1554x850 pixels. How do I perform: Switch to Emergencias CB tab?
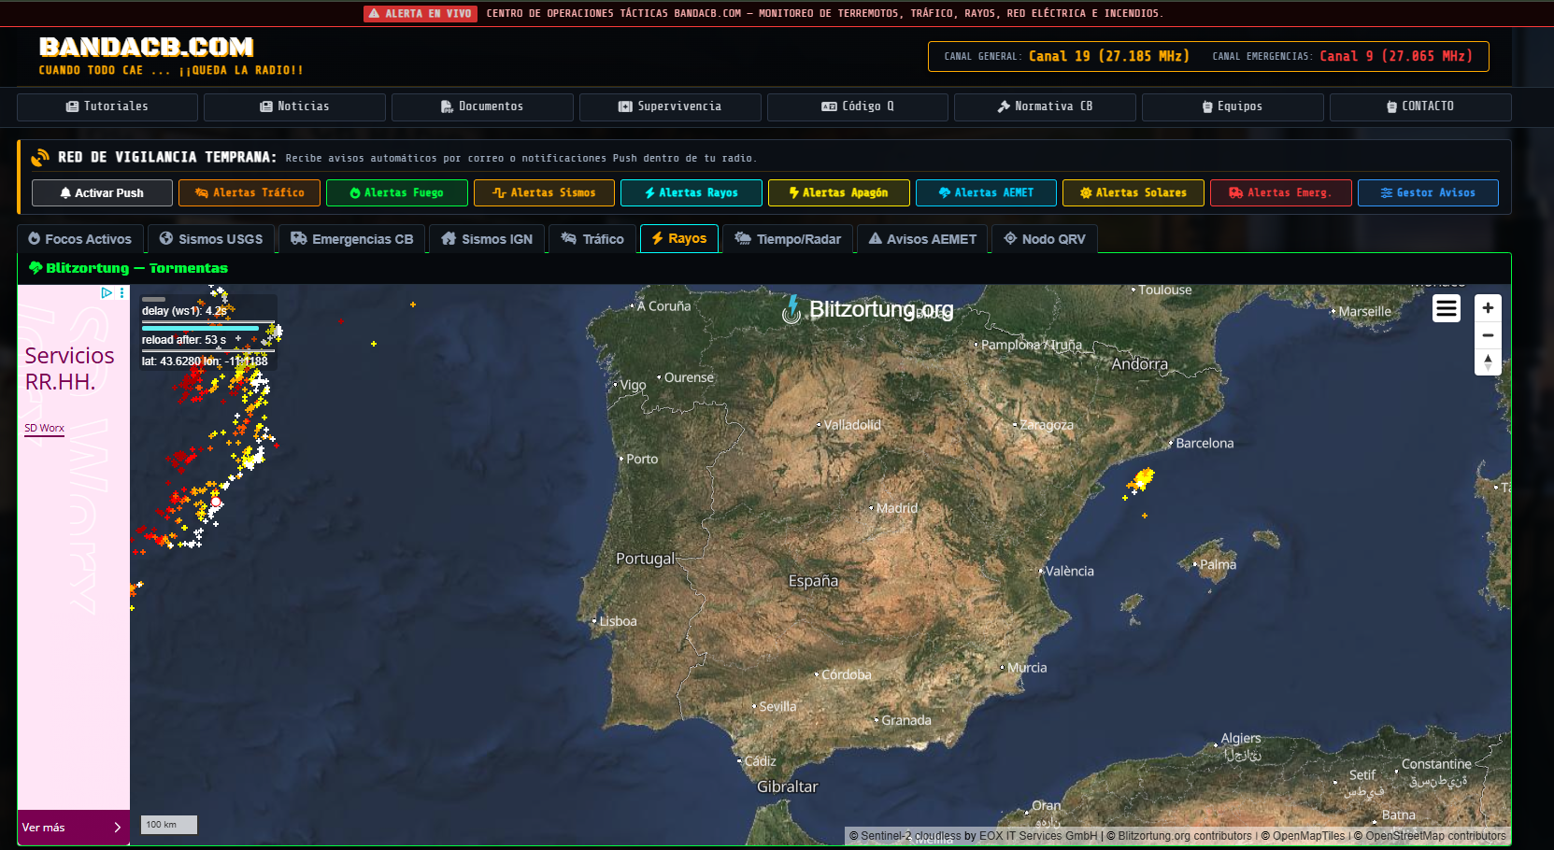352,239
